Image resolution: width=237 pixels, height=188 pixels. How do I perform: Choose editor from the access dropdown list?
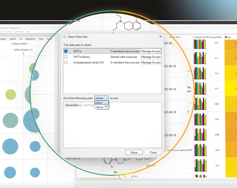[99, 103]
